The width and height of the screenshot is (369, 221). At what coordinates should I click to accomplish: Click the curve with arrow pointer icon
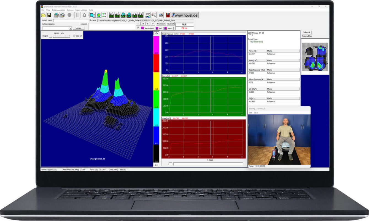click(154, 15)
